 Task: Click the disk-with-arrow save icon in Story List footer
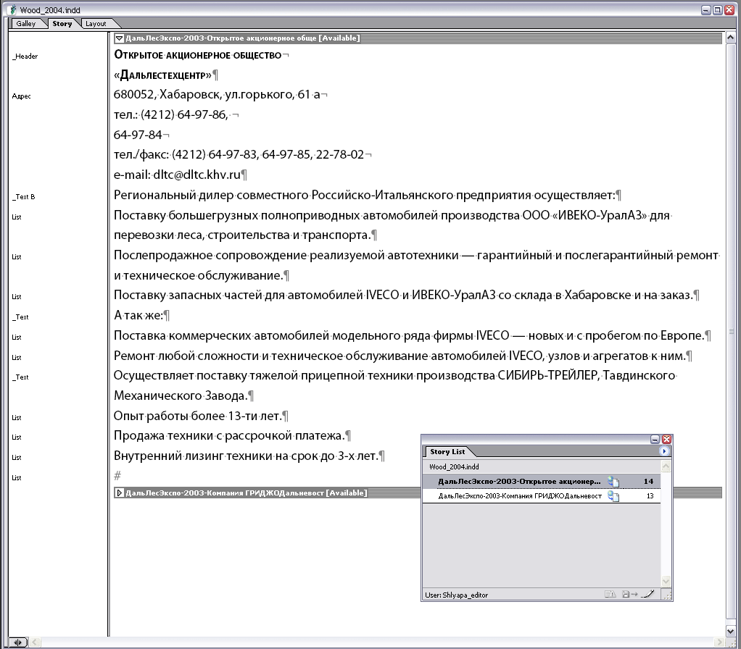click(x=629, y=594)
